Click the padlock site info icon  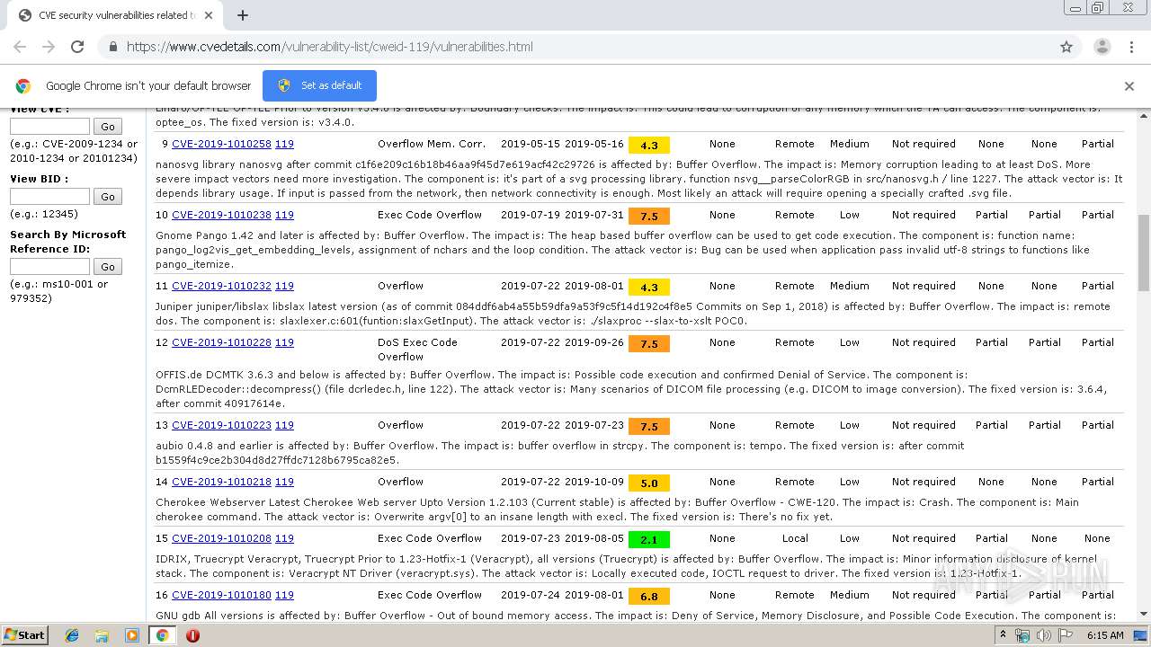pos(112,47)
